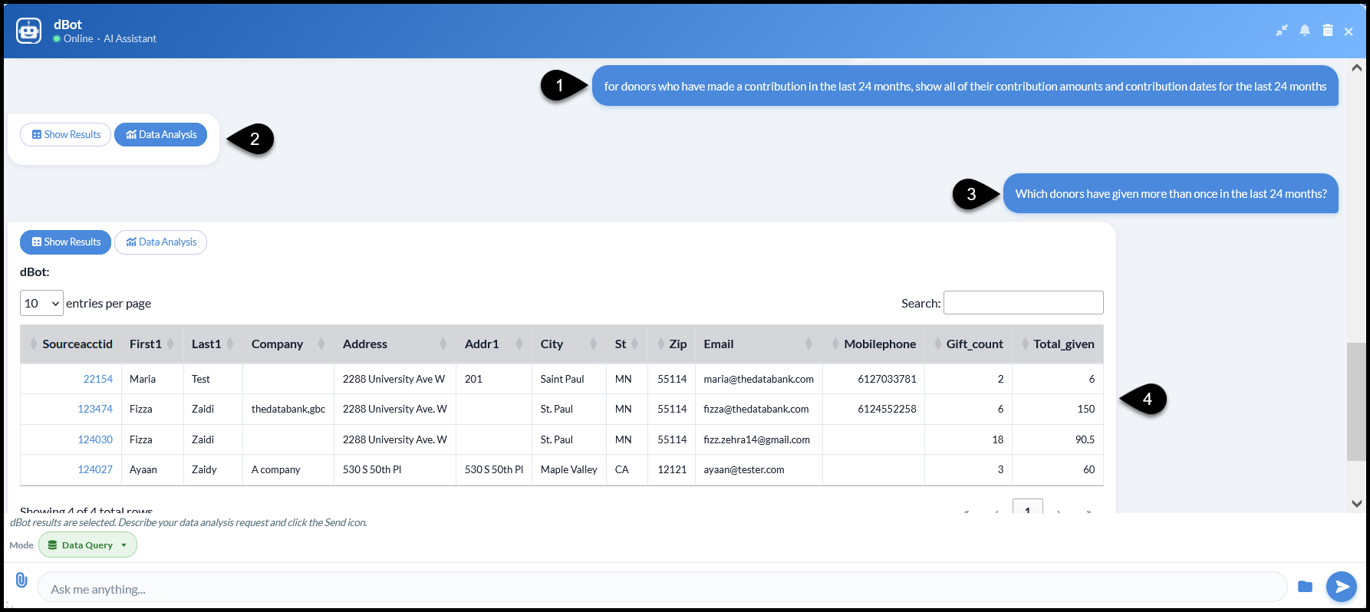1370x612 pixels.
Task: Select Show Results in the first response
Action: pyautogui.click(x=66, y=135)
